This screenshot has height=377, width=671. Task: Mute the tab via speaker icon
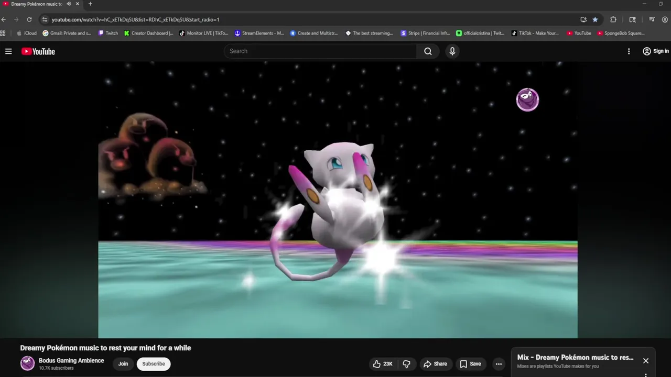tap(69, 4)
